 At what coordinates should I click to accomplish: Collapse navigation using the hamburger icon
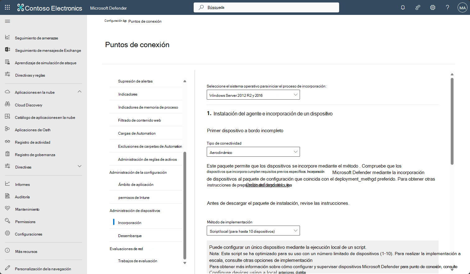coord(7,21)
